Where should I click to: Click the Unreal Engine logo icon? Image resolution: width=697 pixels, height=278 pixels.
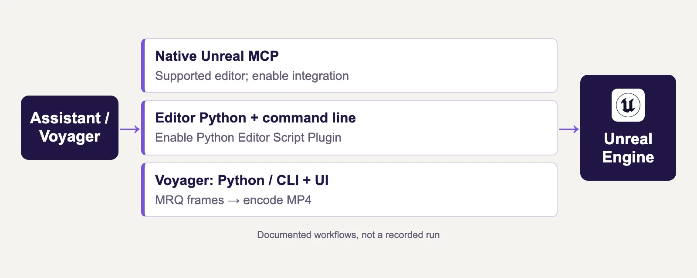click(x=628, y=105)
